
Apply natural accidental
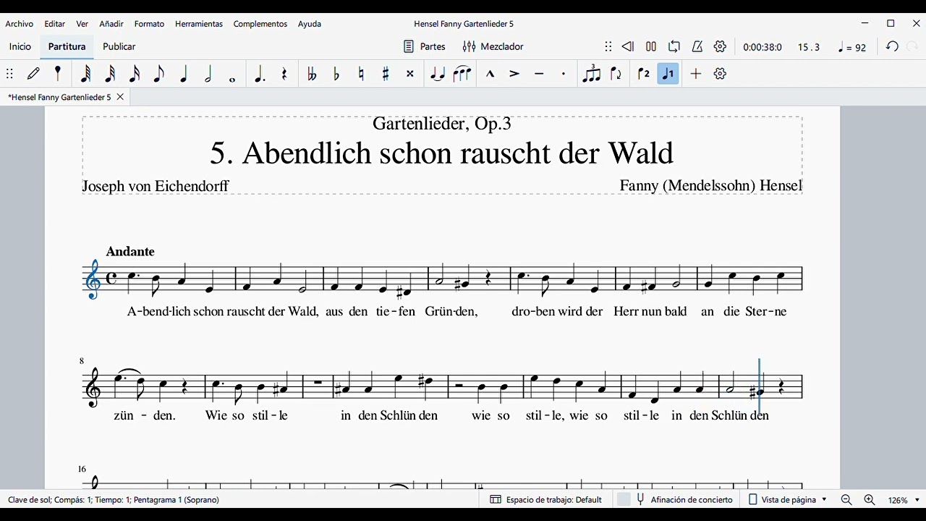[x=361, y=74]
